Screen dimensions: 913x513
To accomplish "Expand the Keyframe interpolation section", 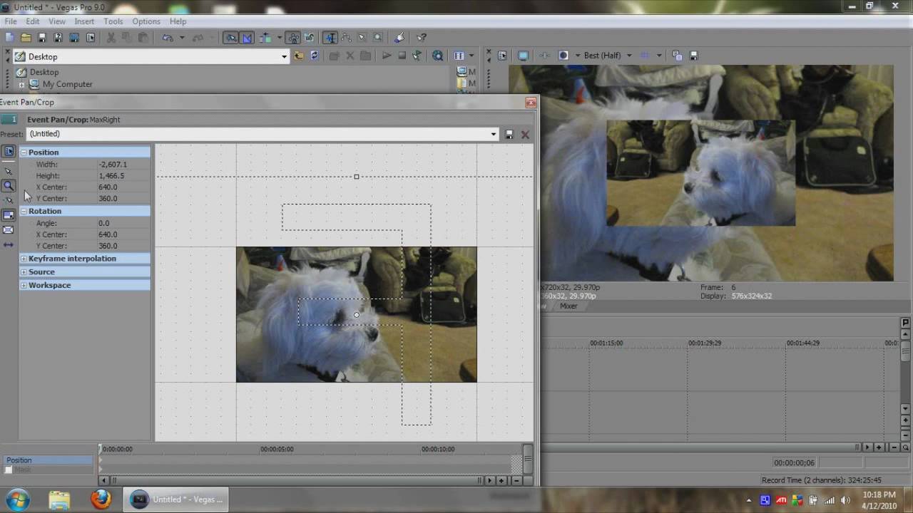I will [24, 259].
